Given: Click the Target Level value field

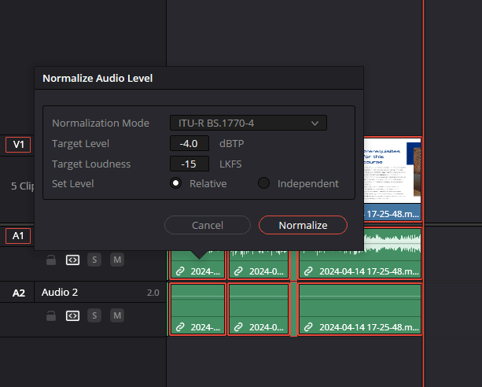Looking at the screenshot, I should 189,143.
